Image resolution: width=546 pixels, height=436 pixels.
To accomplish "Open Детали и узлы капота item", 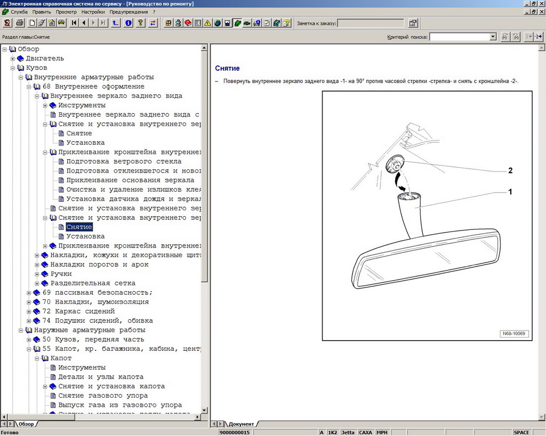I will tap(101, 377).
